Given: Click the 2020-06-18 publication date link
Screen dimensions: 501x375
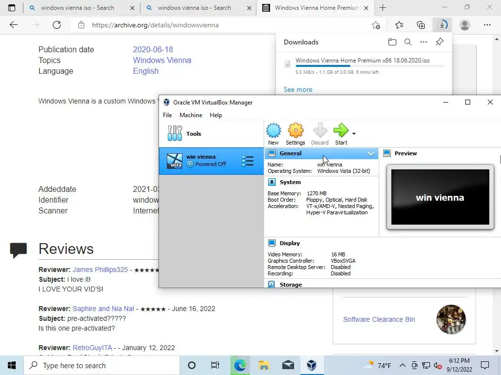Looking at the screenshot, I should (153, 49).
